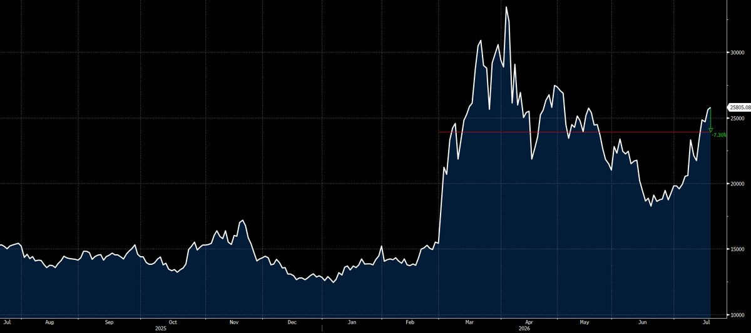Select the 2025 year label
Viewport: 751px width, 333px height.
pyautogui.click(x=161, y=328)
